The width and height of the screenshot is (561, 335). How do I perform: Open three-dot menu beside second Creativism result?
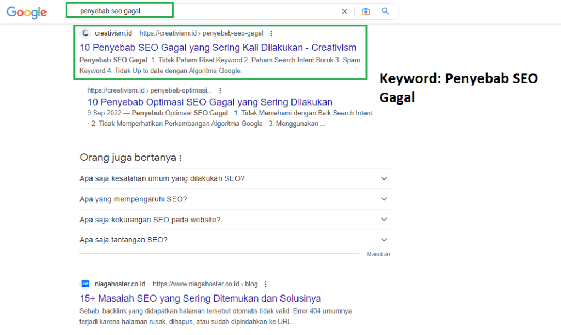[x=220, y=90]
